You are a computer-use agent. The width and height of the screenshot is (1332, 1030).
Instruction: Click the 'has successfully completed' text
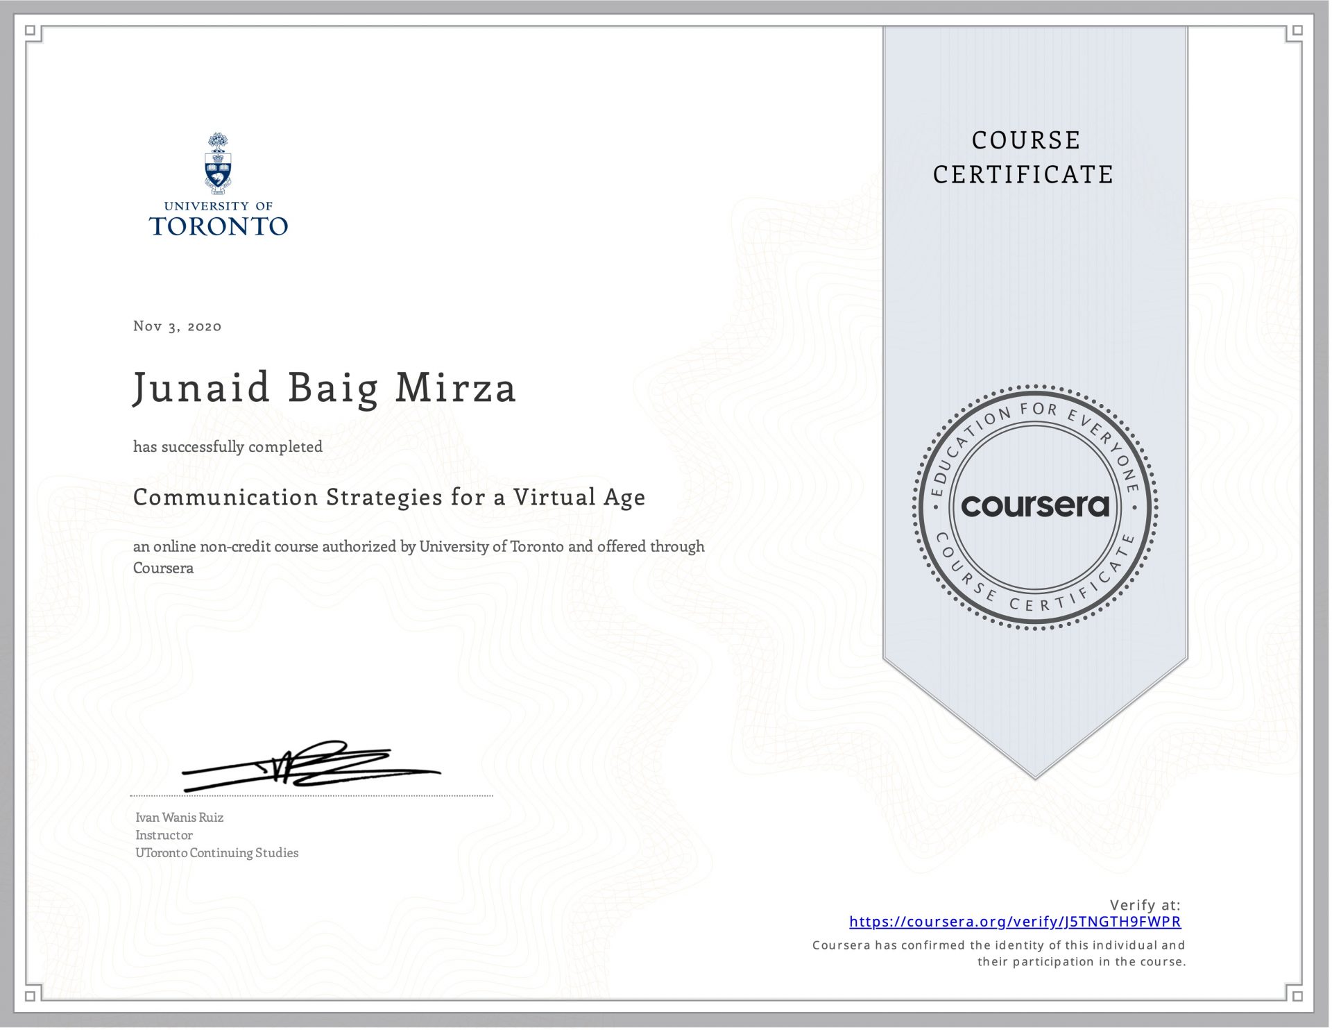click(228, 447)
